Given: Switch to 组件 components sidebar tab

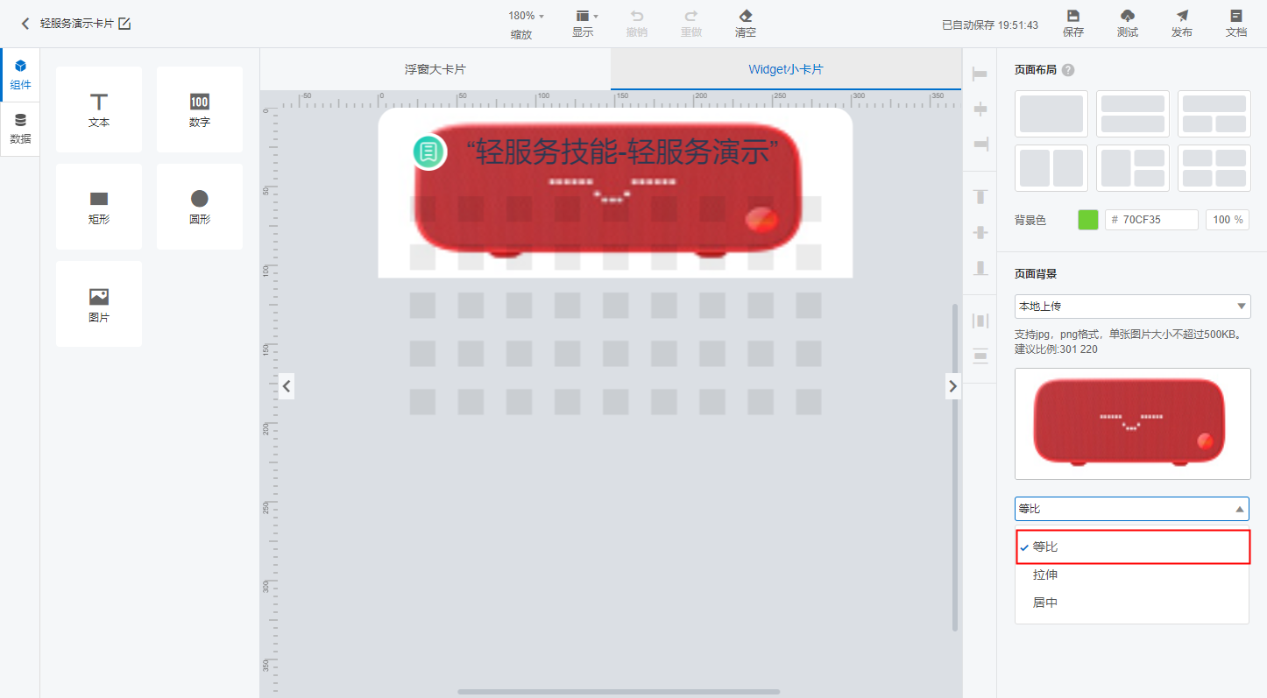Looking at the screenshot, I should (20, 75).
